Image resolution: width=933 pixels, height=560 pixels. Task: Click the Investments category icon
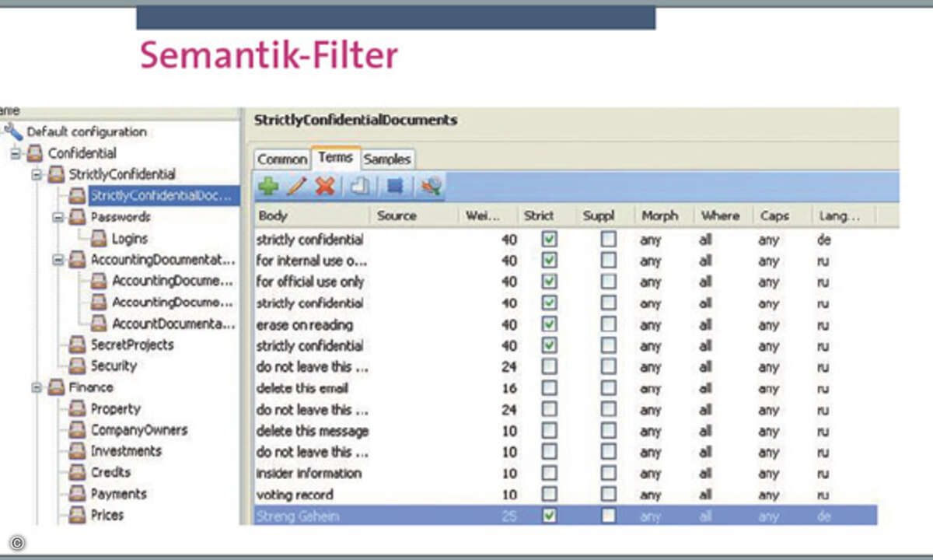(x=78, y=450)
